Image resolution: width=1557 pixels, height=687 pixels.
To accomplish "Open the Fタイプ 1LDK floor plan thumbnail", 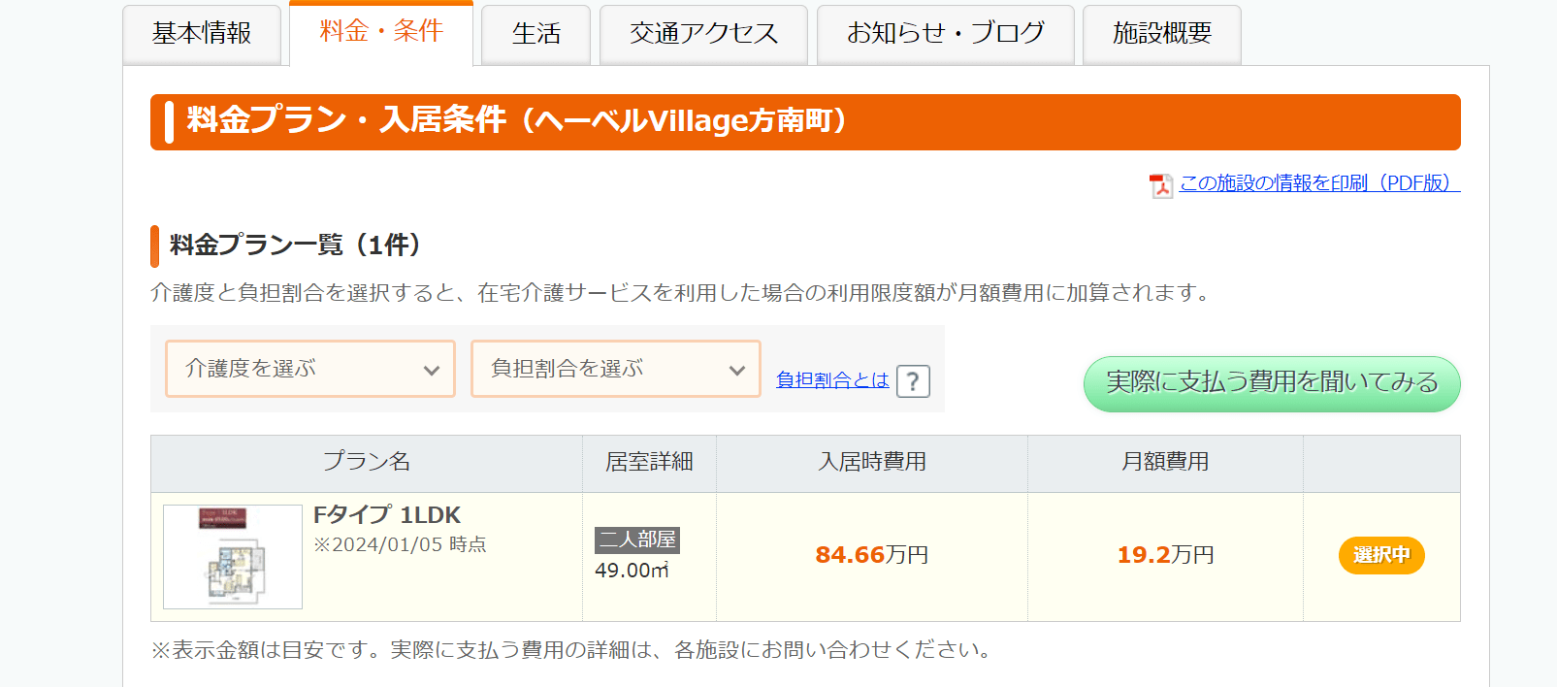I will point(233,557).
